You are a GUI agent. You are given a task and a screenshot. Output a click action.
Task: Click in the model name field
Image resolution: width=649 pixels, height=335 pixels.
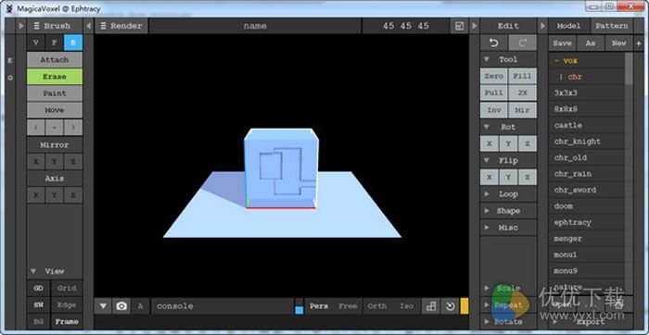coord(255,26)
